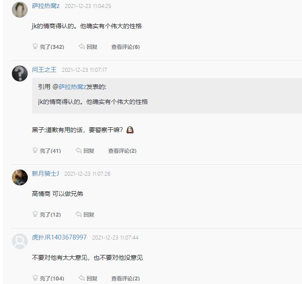Click the lightbulb icon on 萨拉热窝z's comment
Image resolution: width=302 pixels, height=284 pixels.
point(35,47)
